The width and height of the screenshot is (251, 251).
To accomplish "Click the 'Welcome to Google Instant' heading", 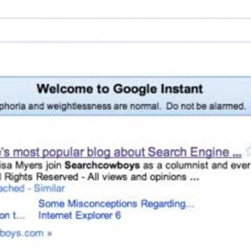I will pyautogui.click(x=120, y=89).
